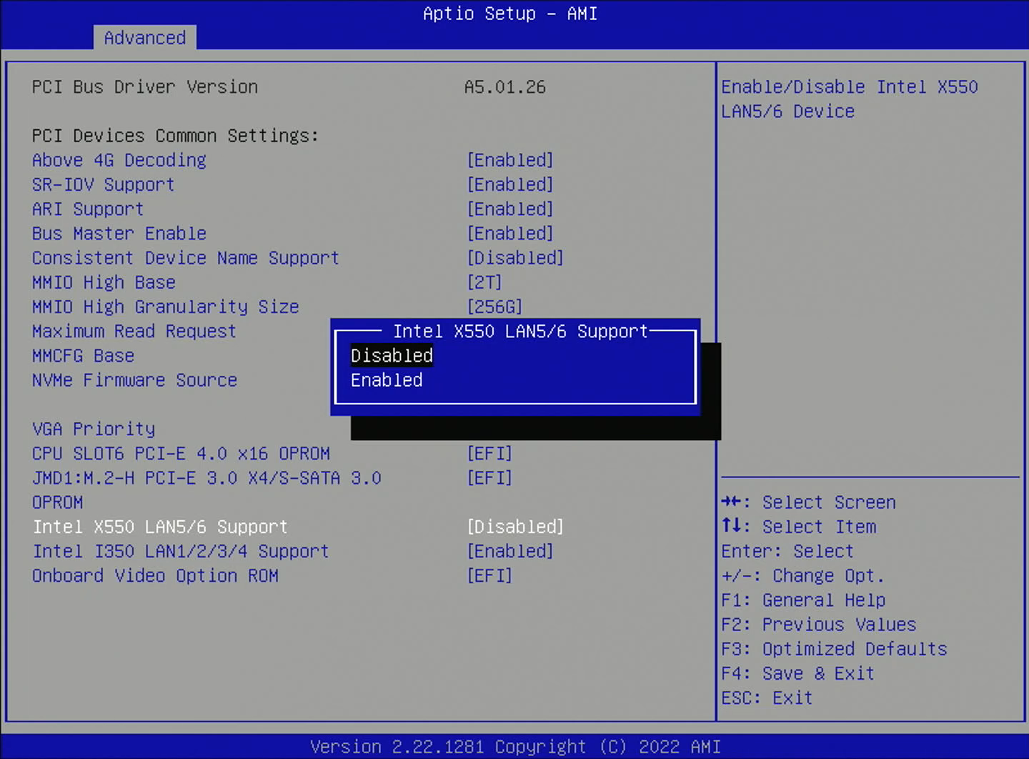Click Version 2.22.1281 copyright footer

(x=515, y=747)
